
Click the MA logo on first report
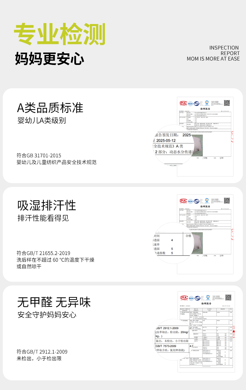pyautogui.click(x=183, y=103)
